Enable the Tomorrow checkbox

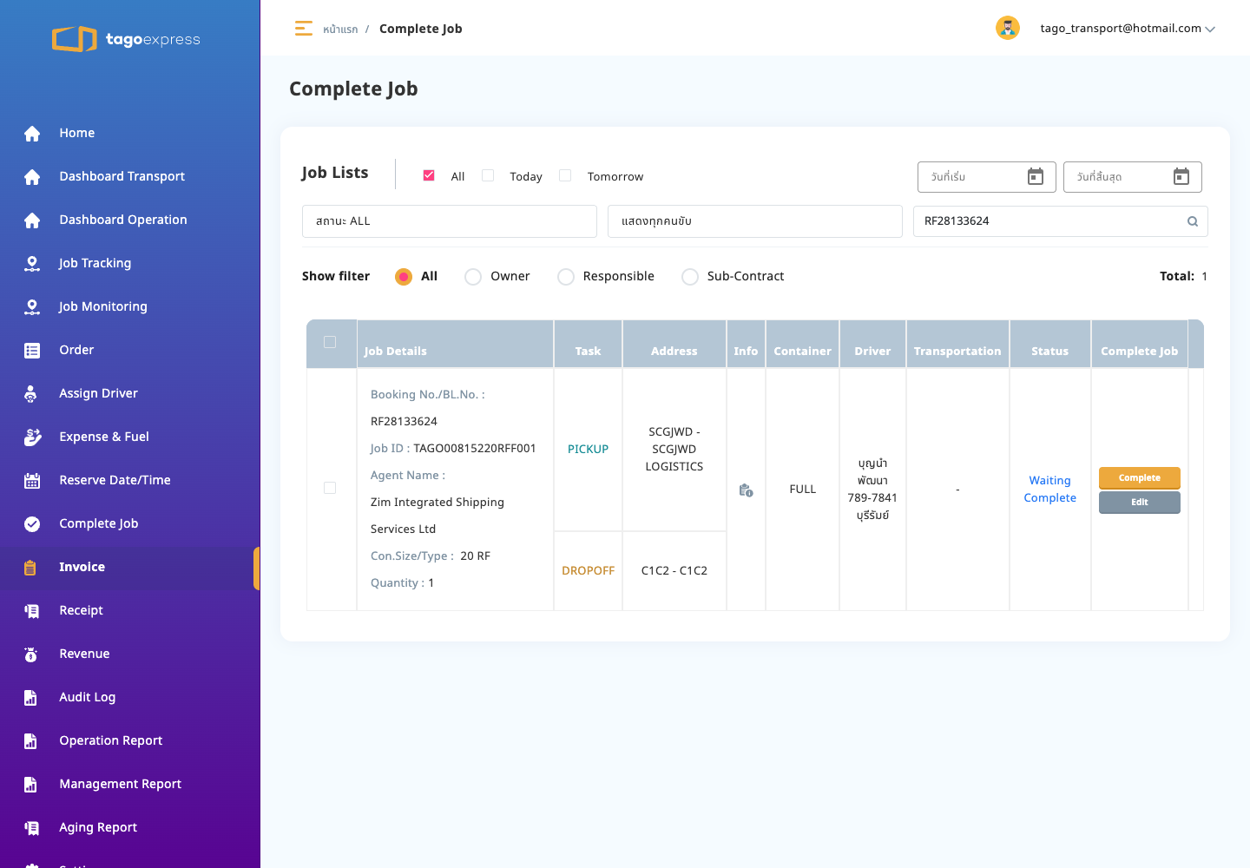pos(565,175)
